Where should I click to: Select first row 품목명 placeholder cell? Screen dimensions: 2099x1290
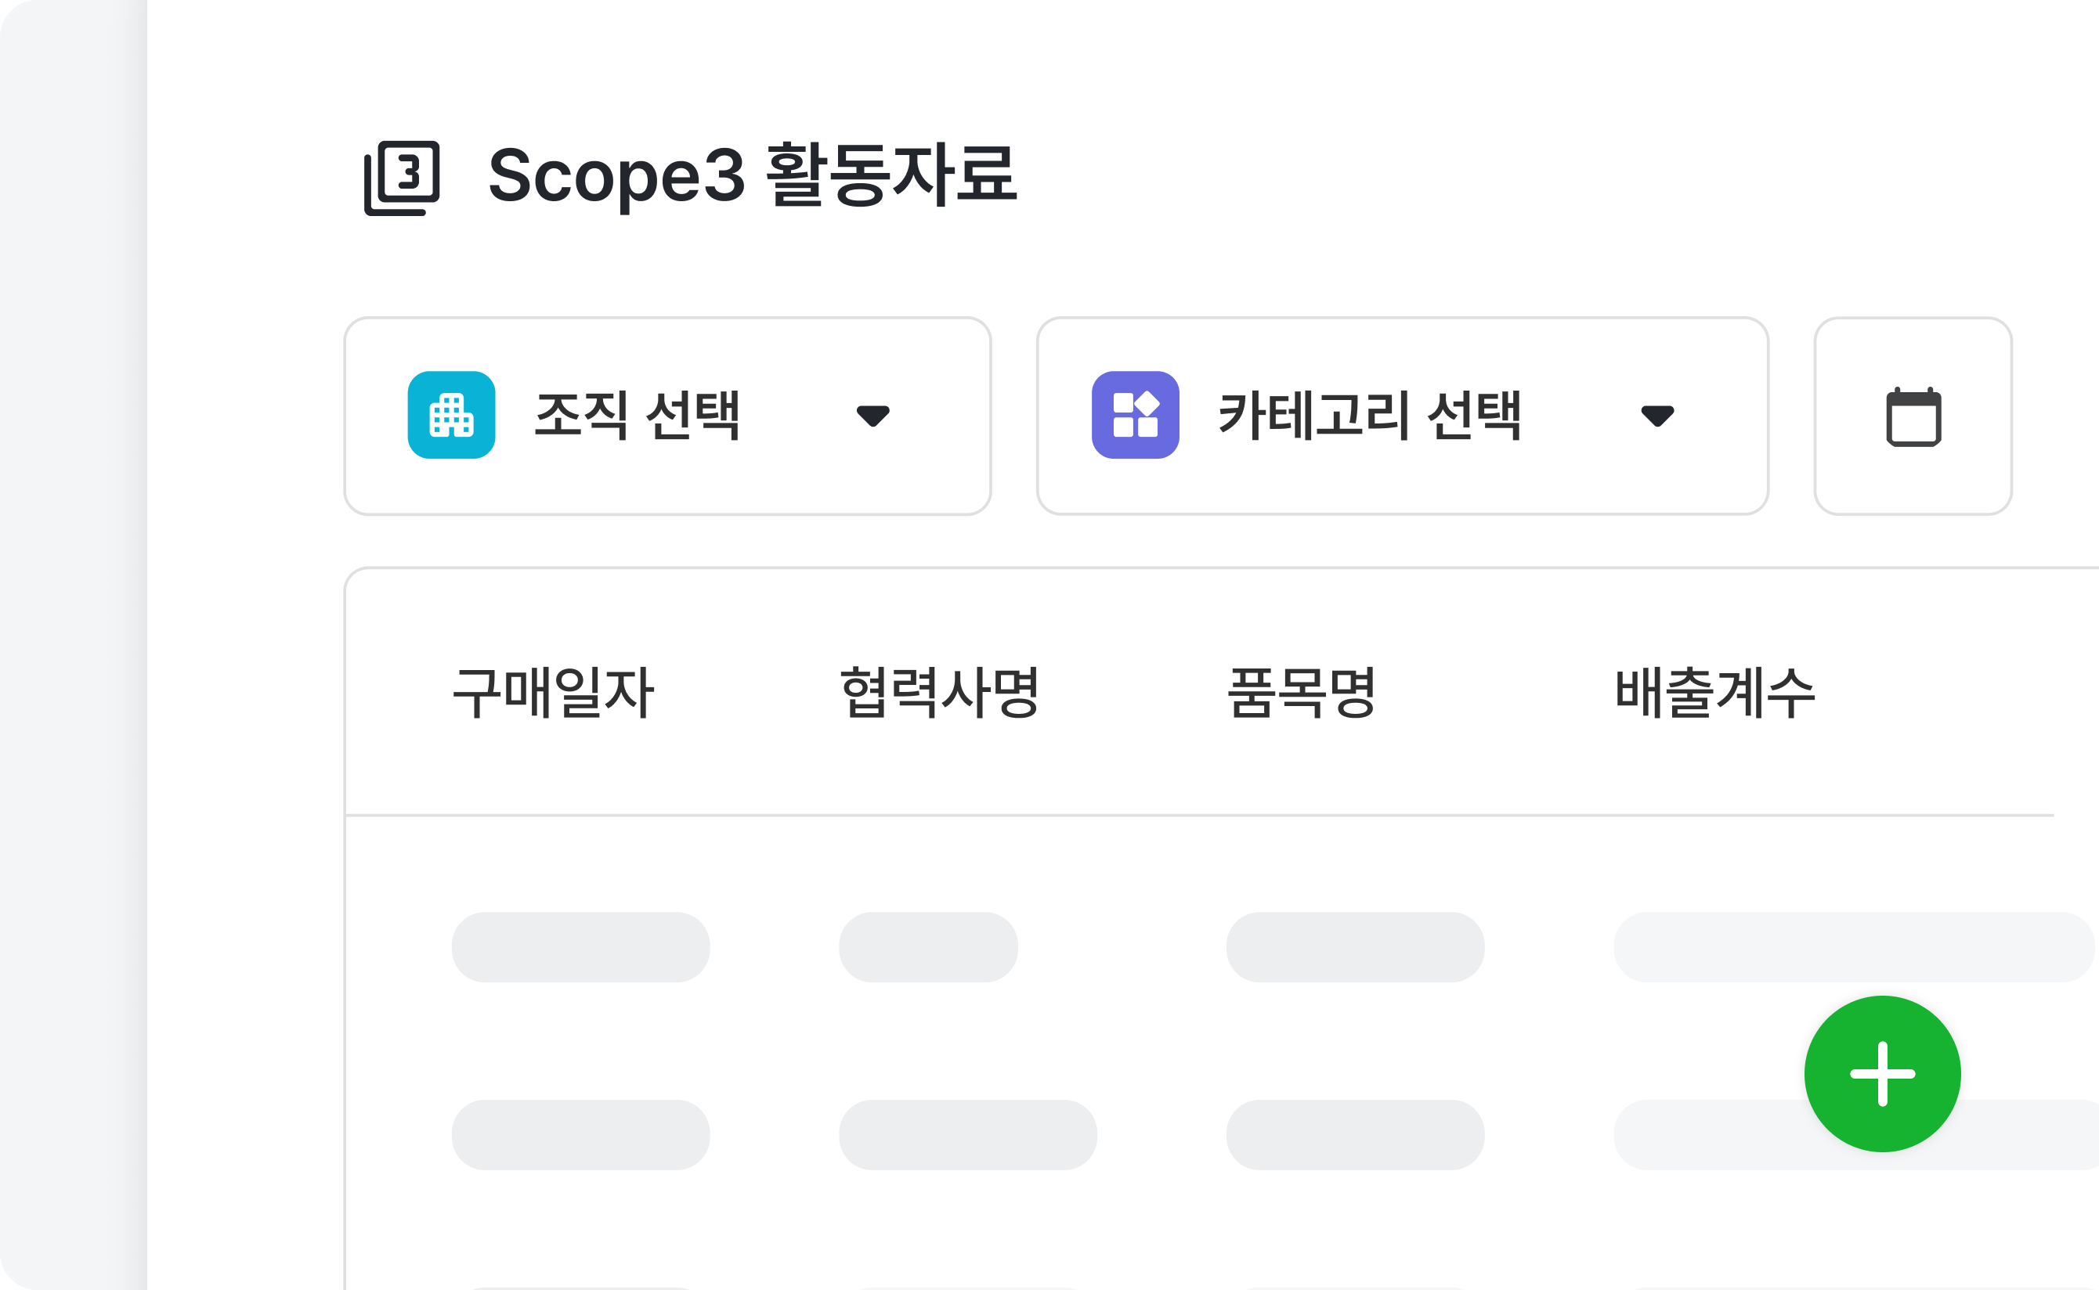[1355, 947]
